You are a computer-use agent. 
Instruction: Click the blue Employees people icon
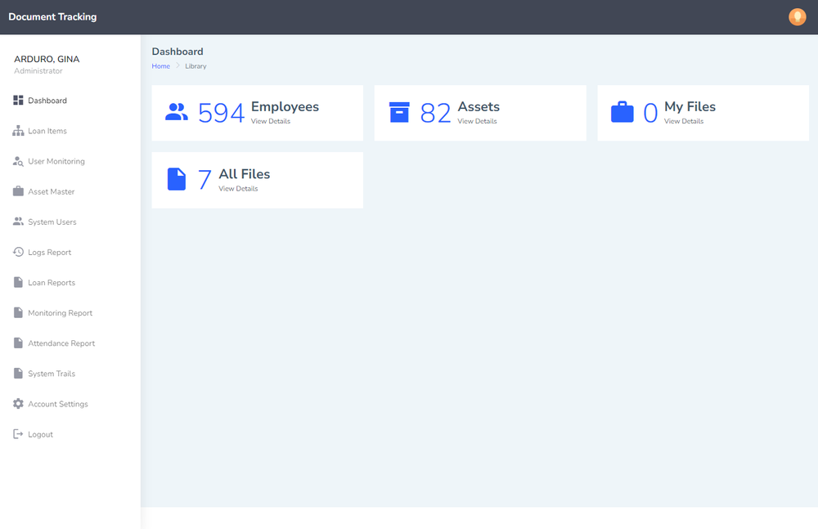point(176,110)
